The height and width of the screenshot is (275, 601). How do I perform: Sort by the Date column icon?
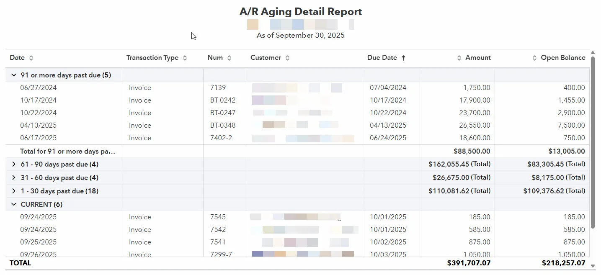coord(31,58)
